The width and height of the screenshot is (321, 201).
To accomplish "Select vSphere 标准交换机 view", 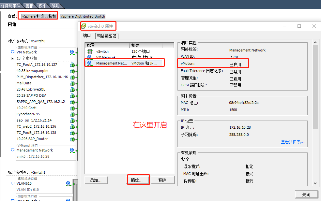I will click(39, 16).
